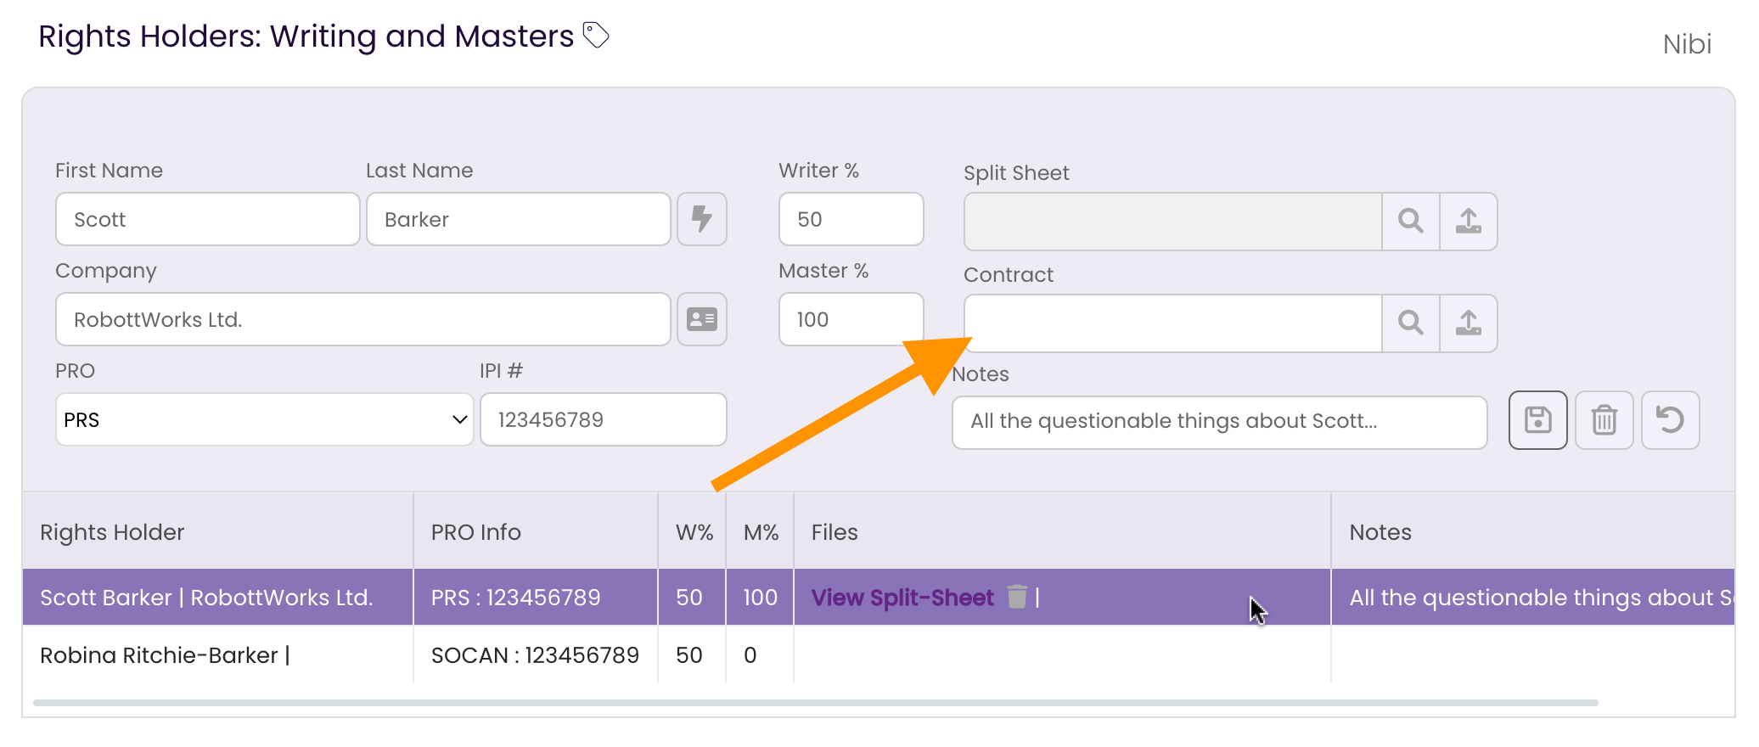Select the Robina Ritchie-Barker row
Viewport: 1759px width, 747px height.
click(878, 654)
